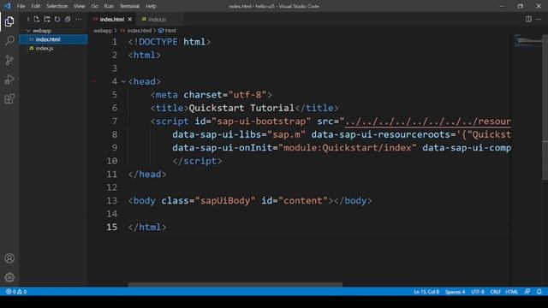Click the closing </script> tag on line 10
This screenshot has width=548, height=308.
coord(197,161)
